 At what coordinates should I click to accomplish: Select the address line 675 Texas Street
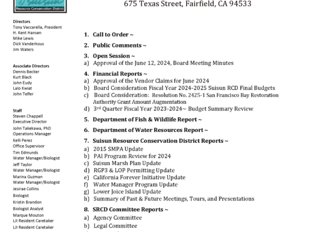coord(188,4)
